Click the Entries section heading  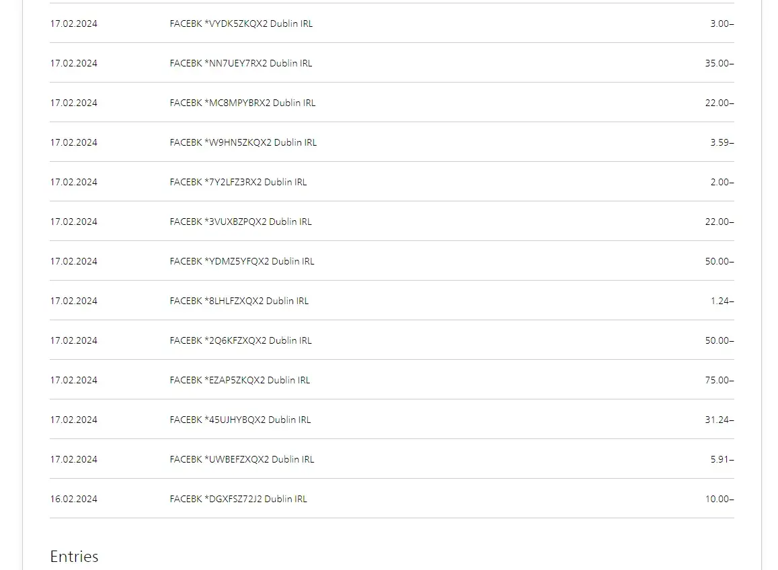pyautogui.click(x=74, y=557)
